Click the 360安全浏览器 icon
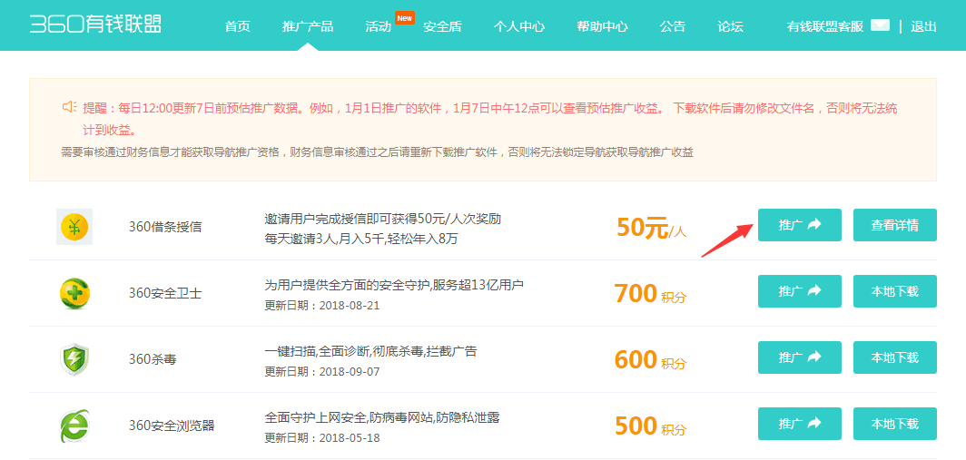 74,426
